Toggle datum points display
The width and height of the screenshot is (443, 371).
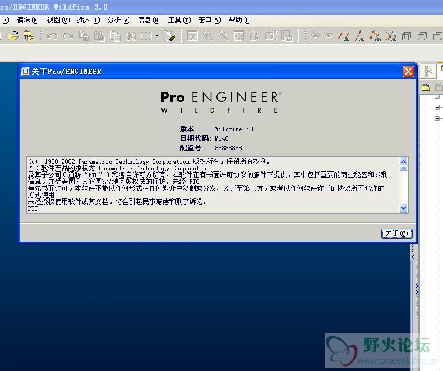[x=375, y=36]
